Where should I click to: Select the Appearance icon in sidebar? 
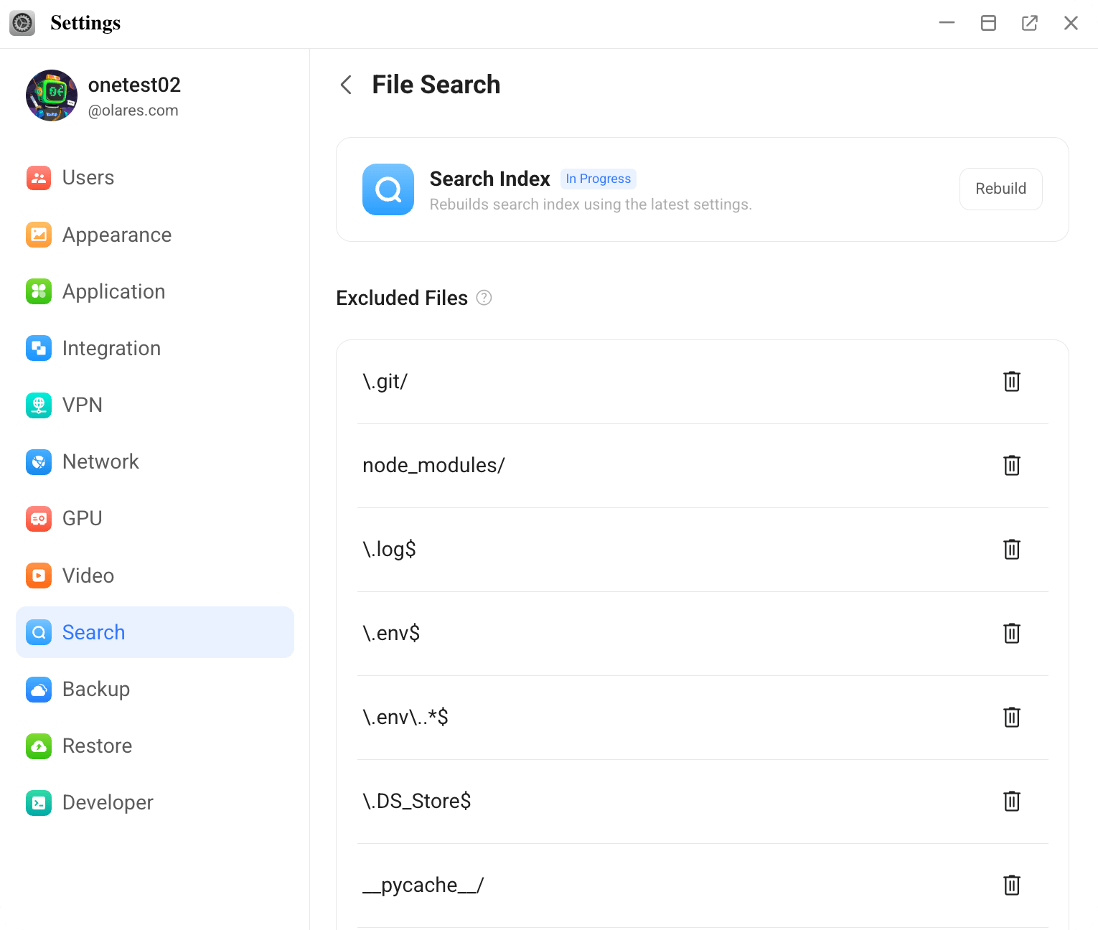point(38,235)
